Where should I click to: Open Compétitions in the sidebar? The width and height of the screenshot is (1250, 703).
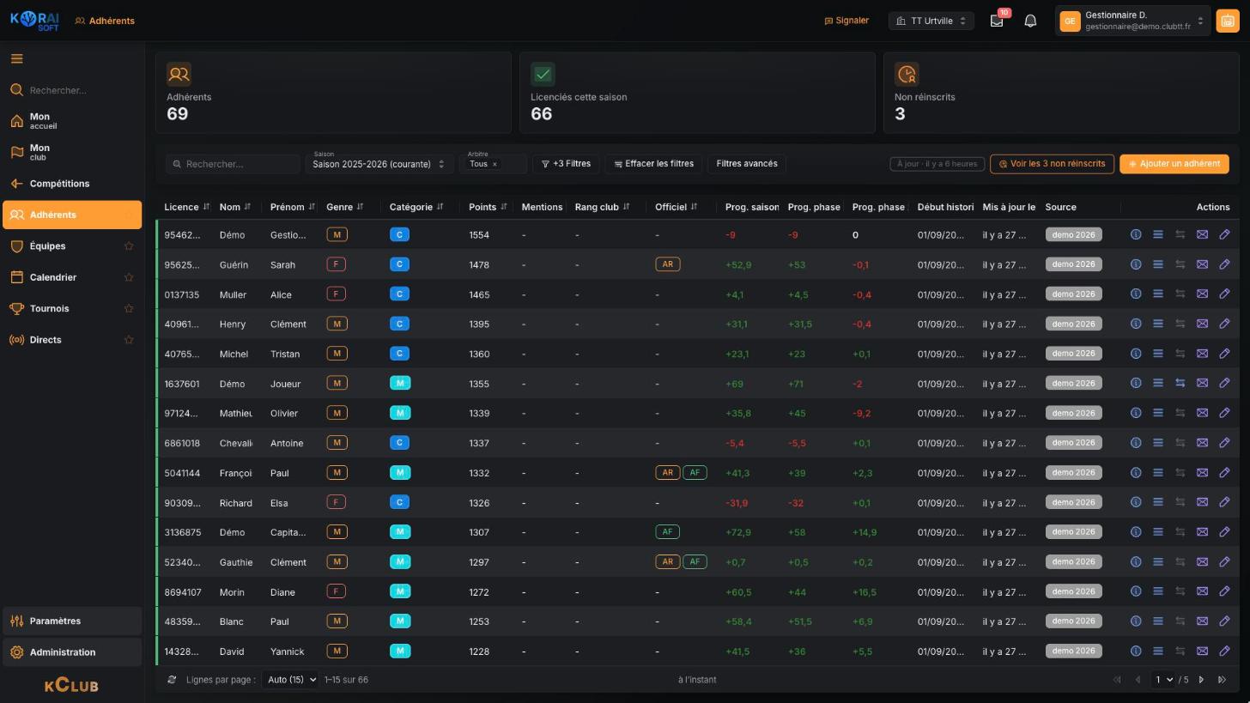[x=72, y=184]
